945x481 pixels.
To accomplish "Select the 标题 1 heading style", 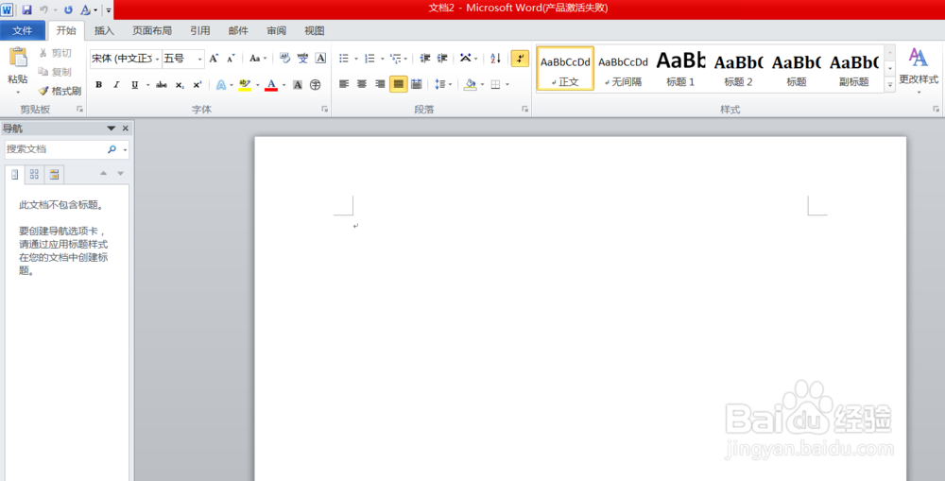I will coord(680,68).
